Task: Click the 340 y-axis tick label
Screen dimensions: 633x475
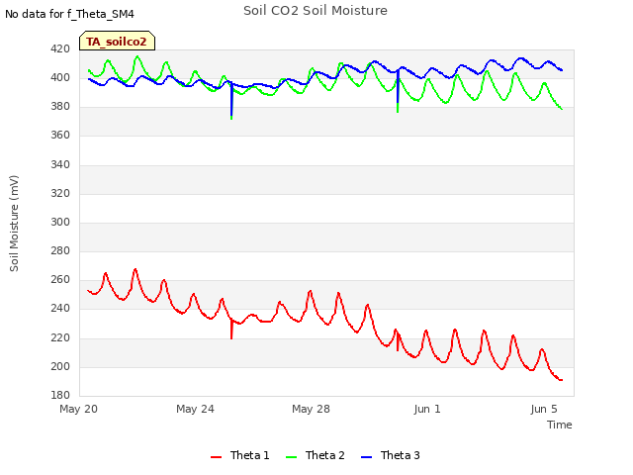Action: 60,164
